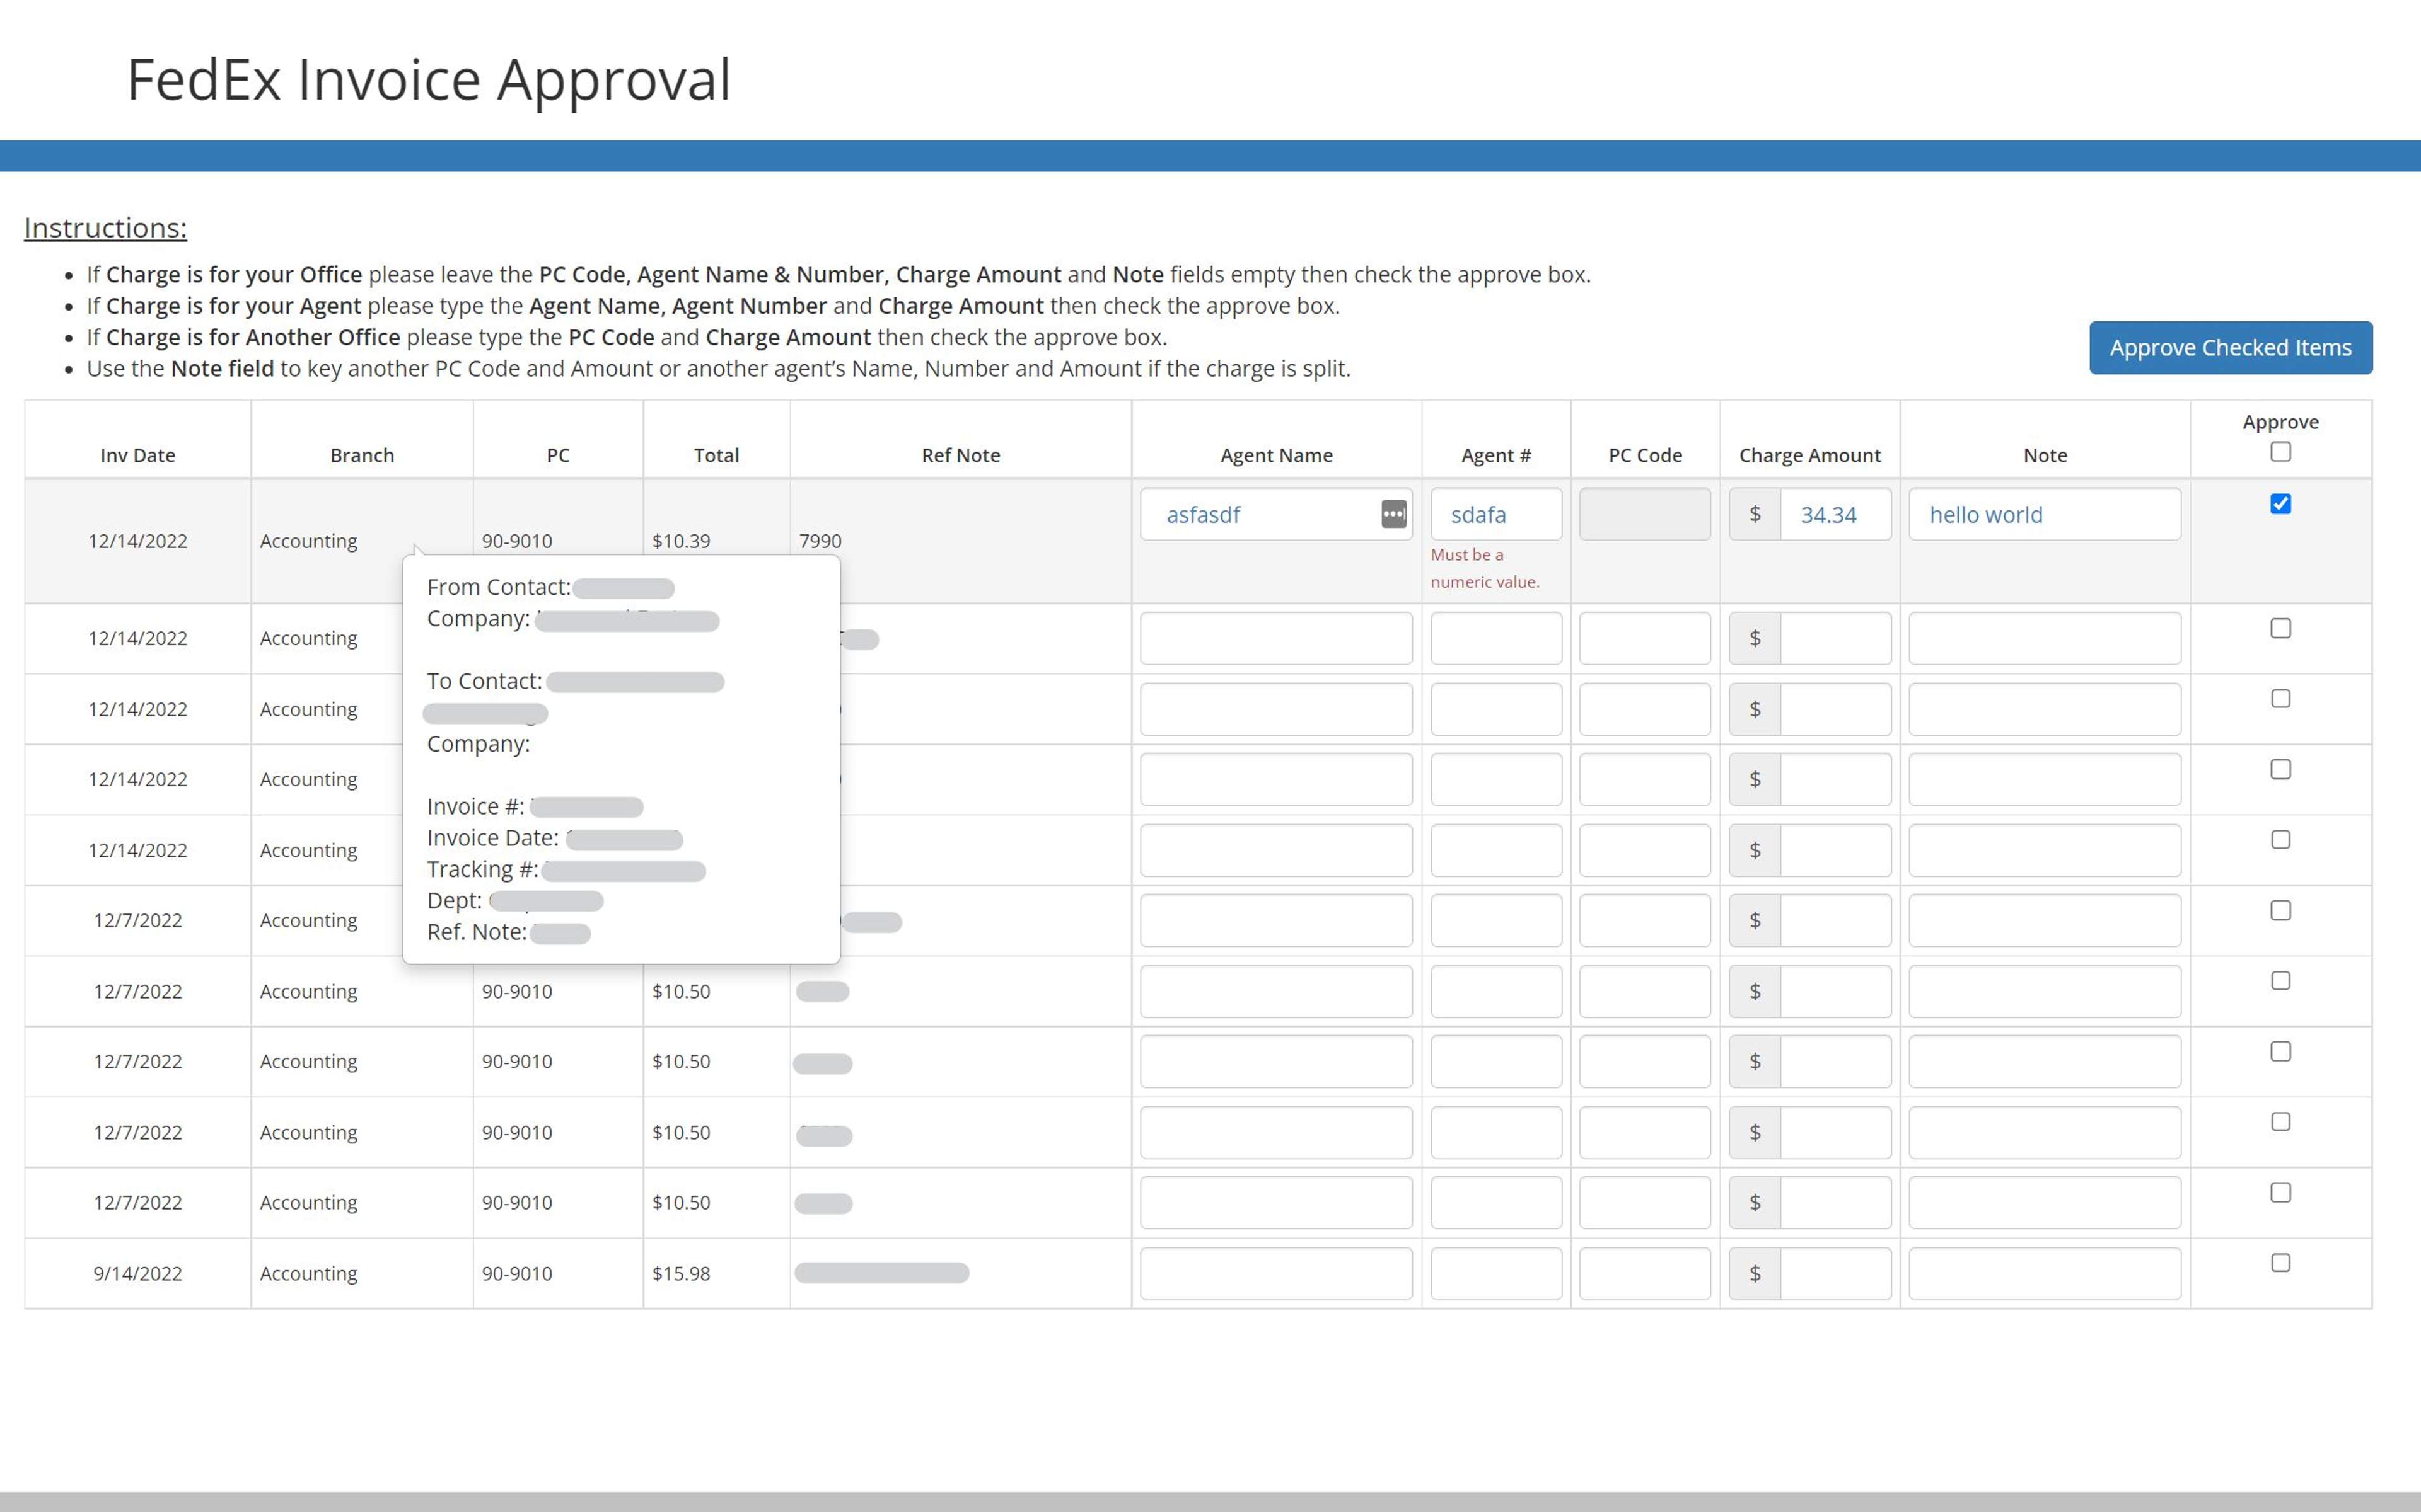
Task: Click the Branch column header
Action: 362,455
